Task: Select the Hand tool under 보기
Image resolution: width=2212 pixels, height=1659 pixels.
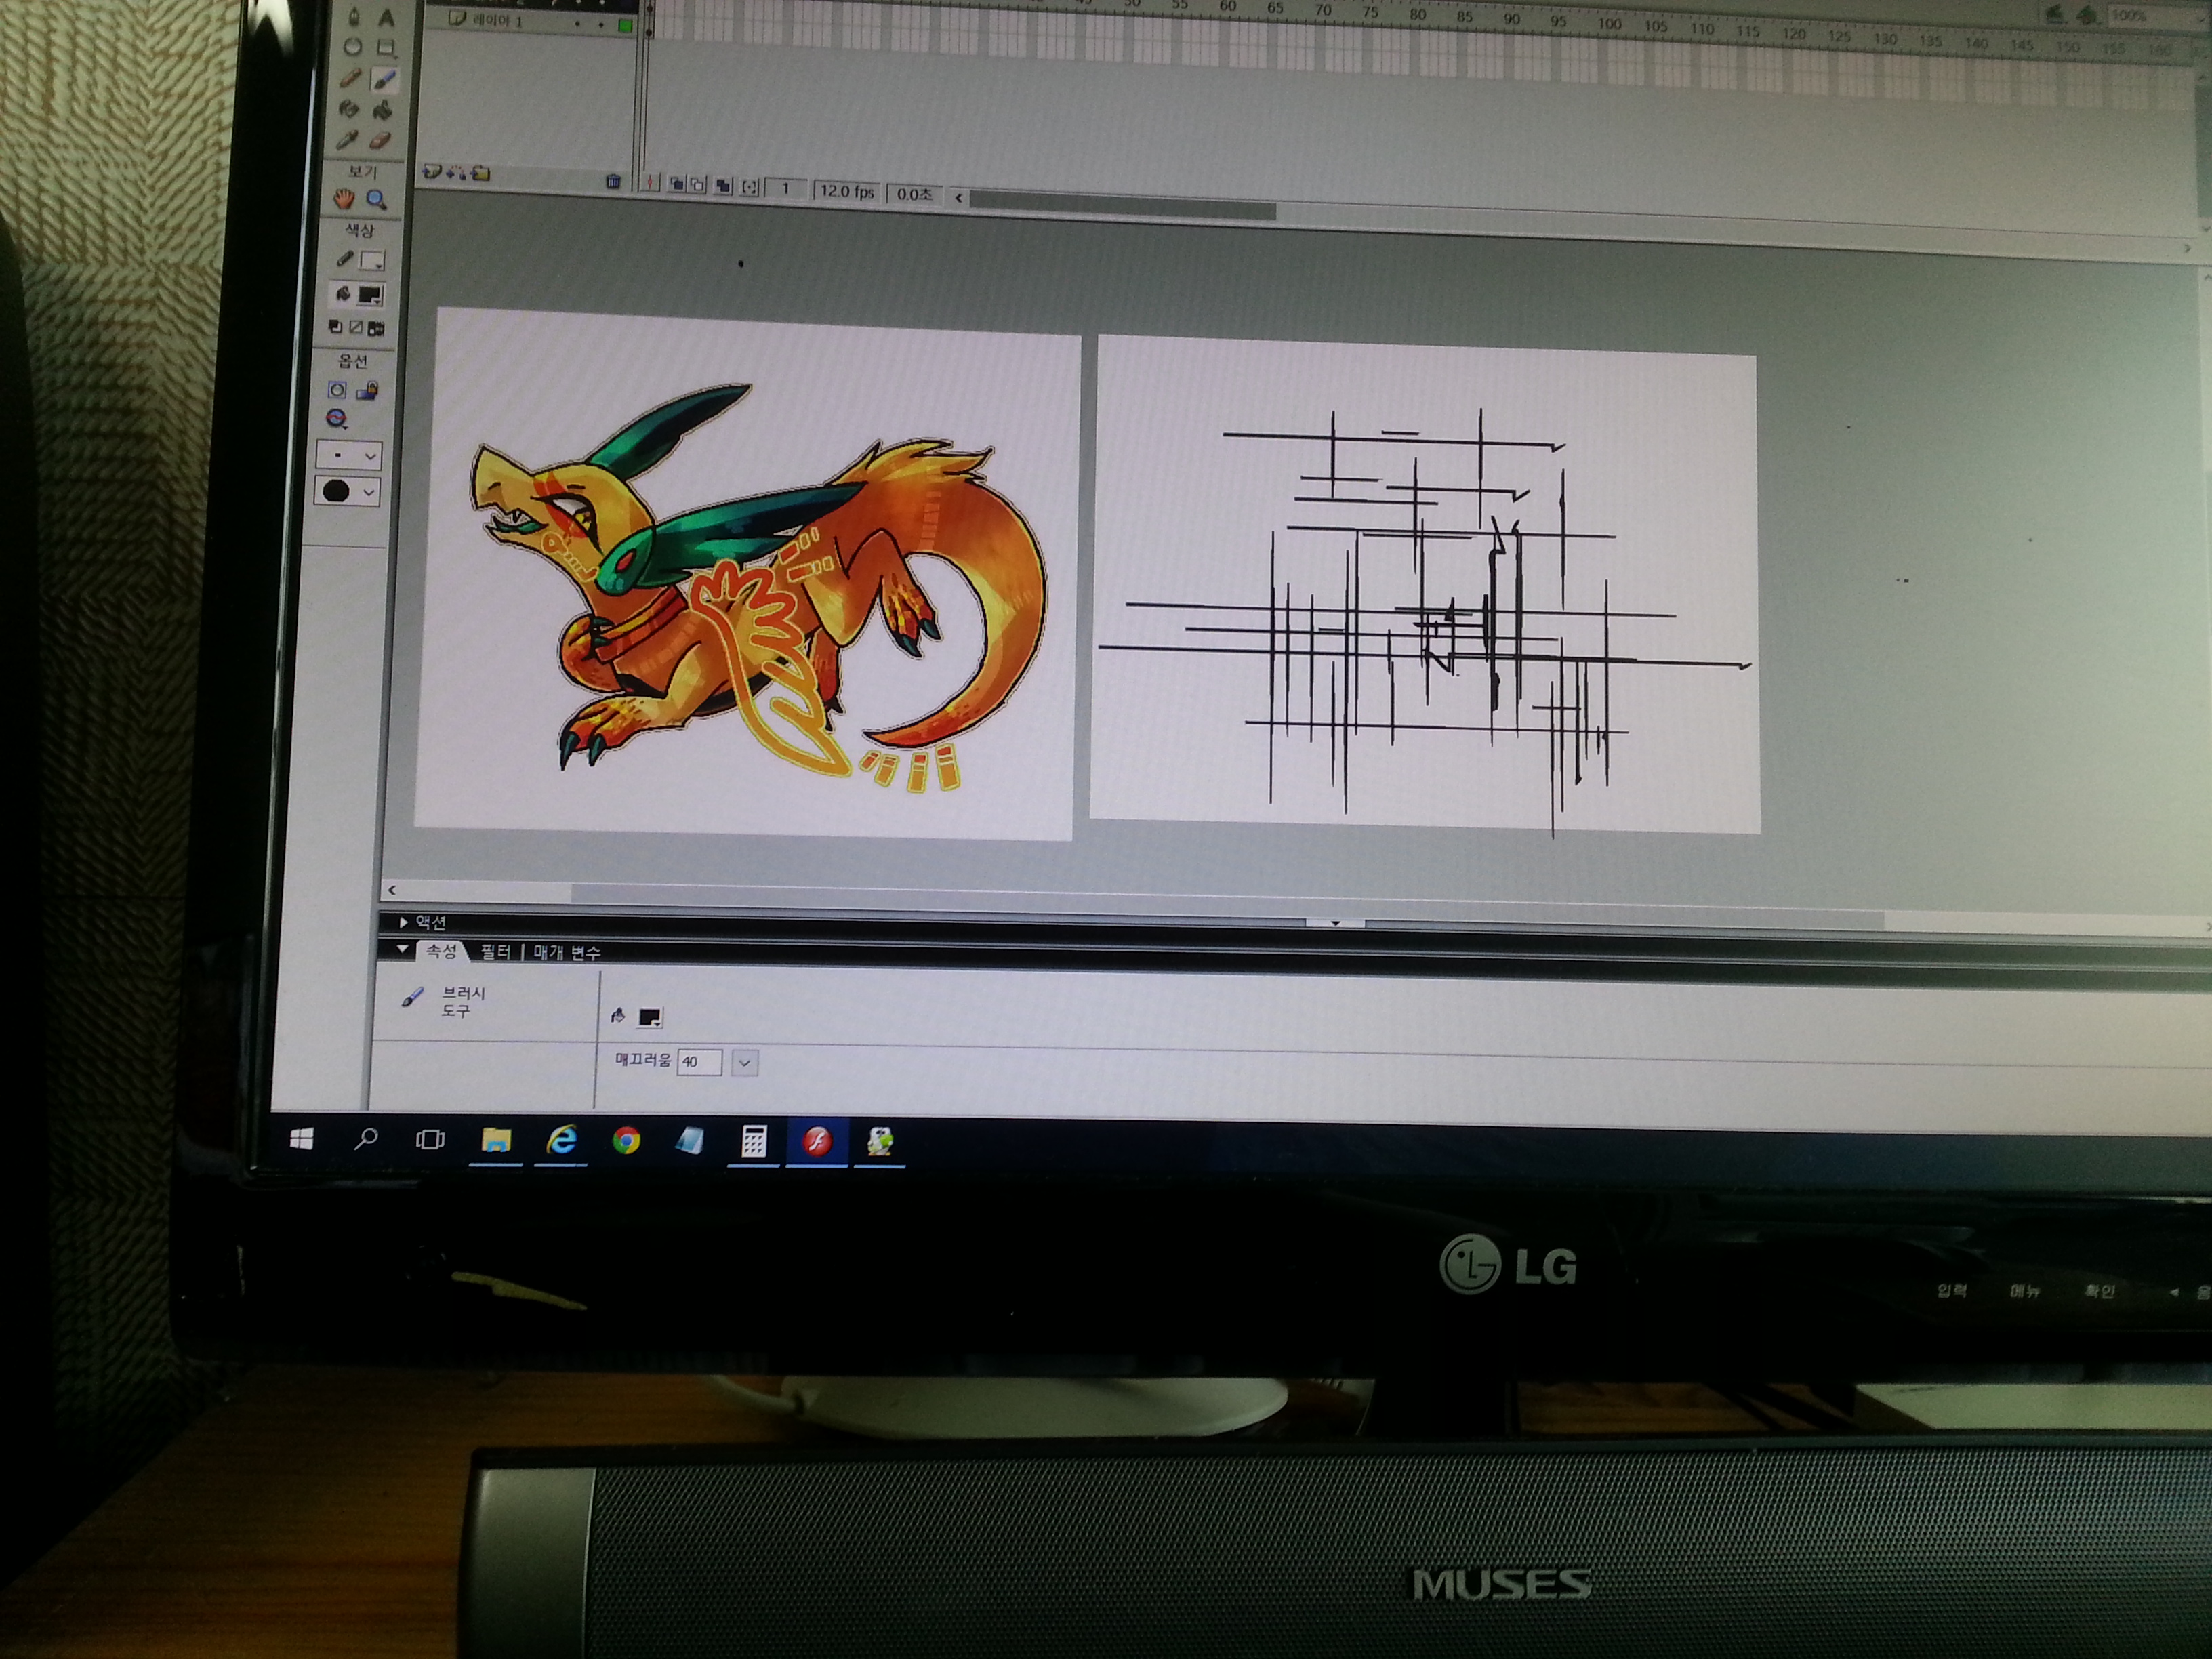Action: click(344, 199)
